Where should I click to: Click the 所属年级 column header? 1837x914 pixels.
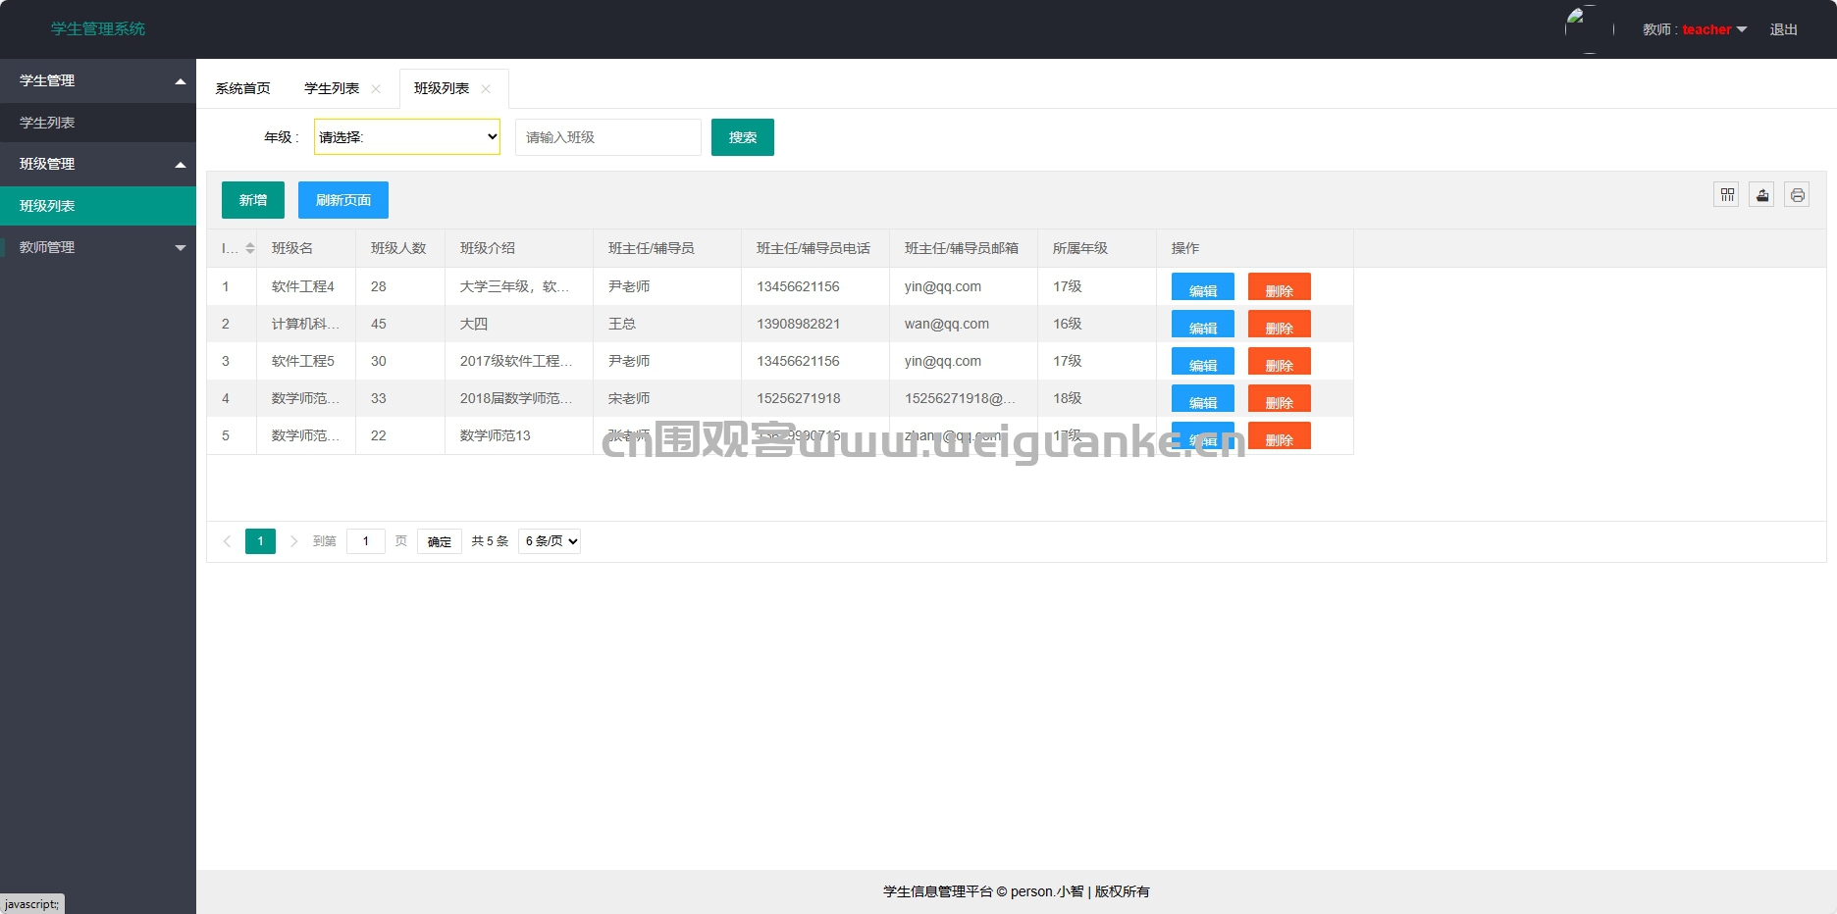coord(1097,248)
